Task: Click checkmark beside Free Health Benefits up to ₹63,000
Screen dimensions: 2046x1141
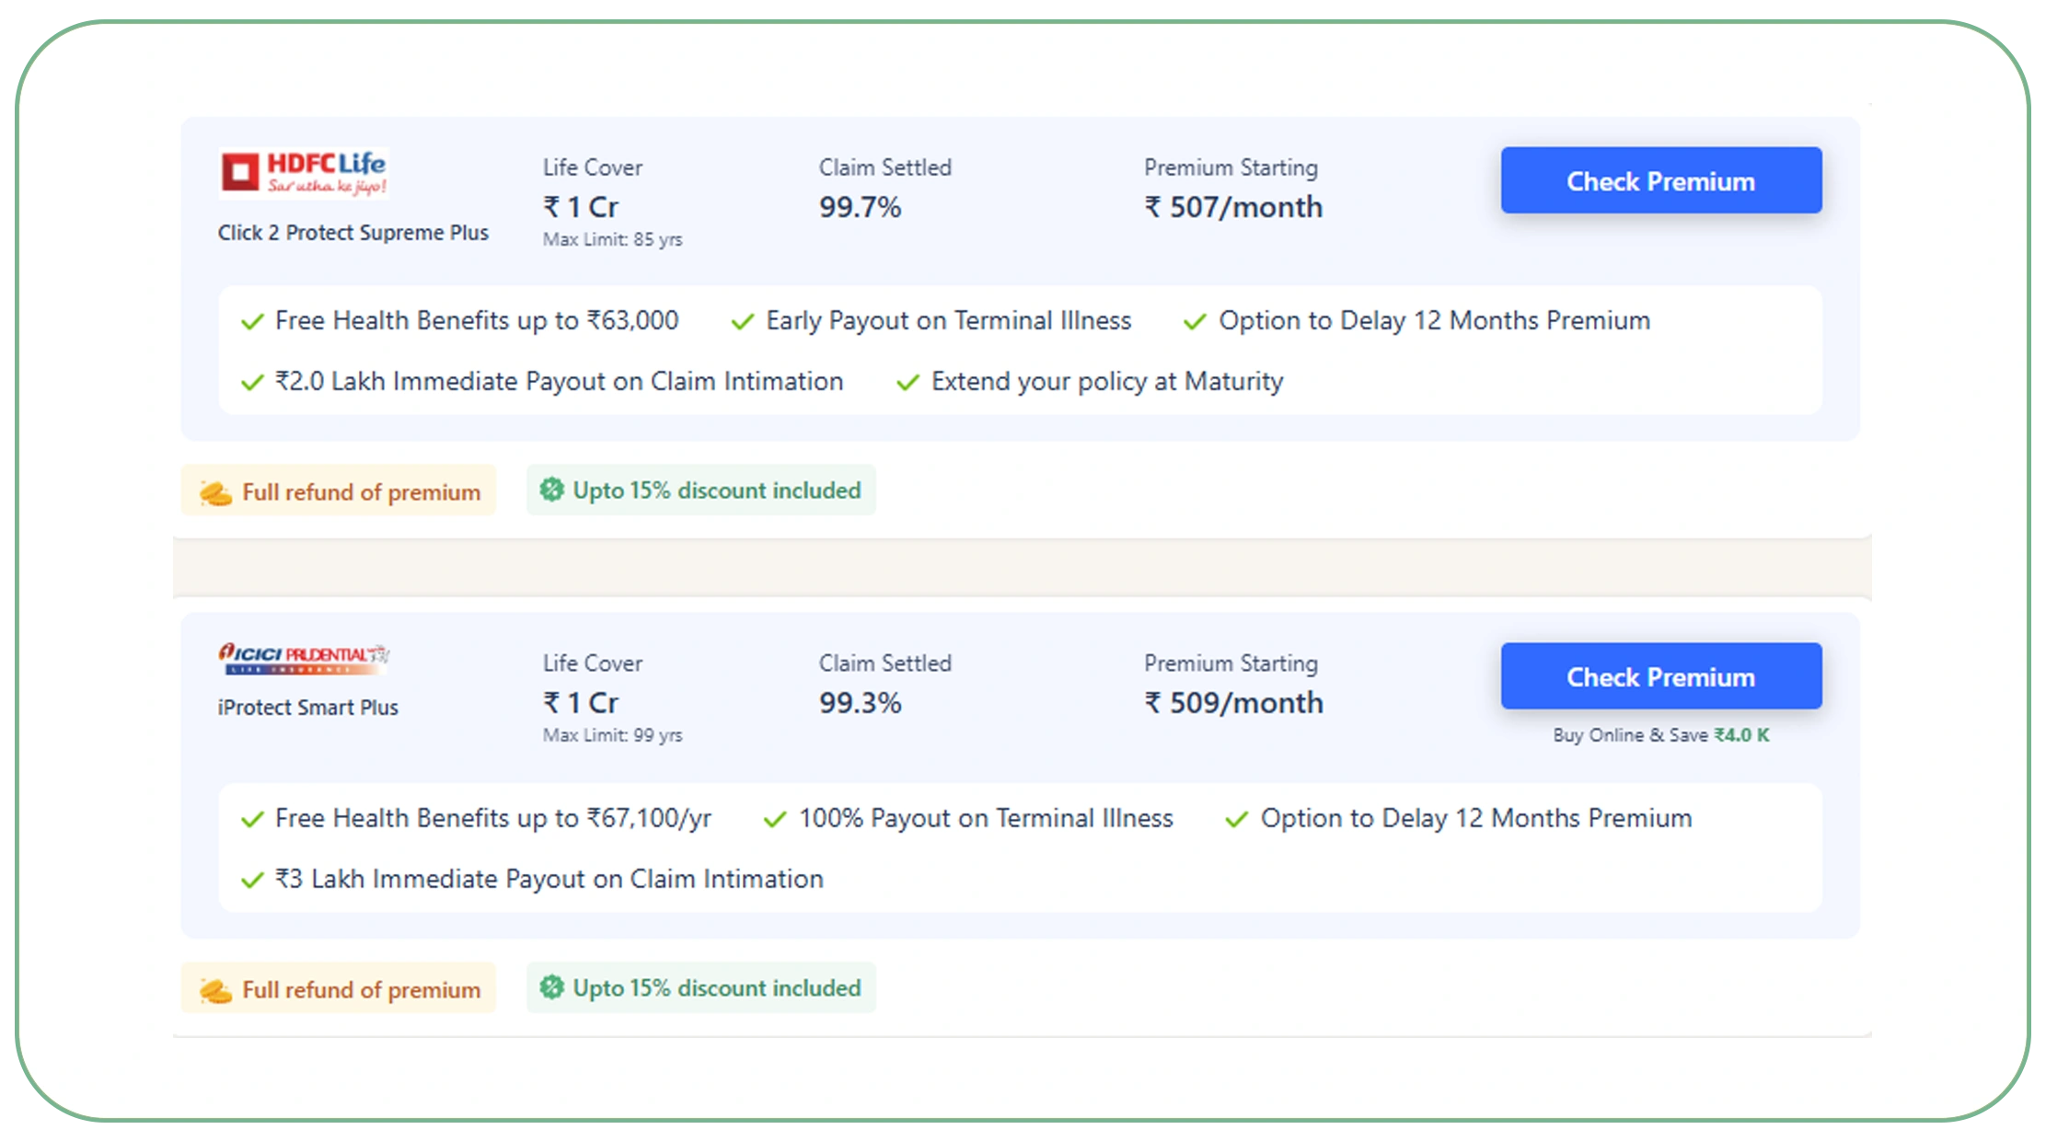Action: pos(252,322)
